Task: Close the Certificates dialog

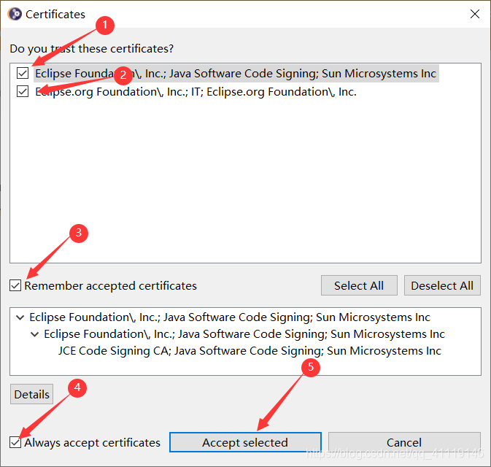Action: tap(475, 14)
